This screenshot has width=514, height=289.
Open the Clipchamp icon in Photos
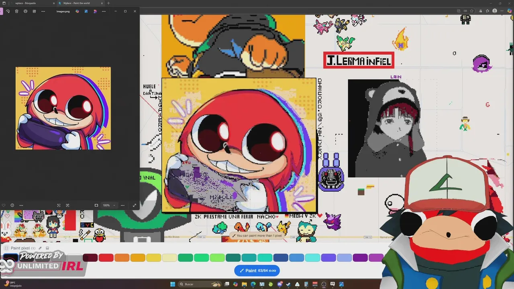95,11
